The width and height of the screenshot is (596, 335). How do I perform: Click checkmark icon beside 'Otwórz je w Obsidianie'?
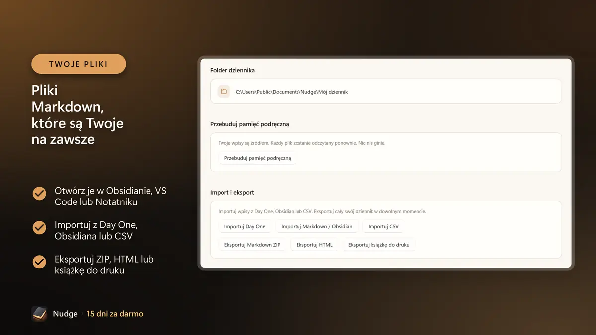coord(39,193)
